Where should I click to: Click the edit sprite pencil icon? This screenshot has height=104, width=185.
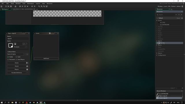click(26, 44)
